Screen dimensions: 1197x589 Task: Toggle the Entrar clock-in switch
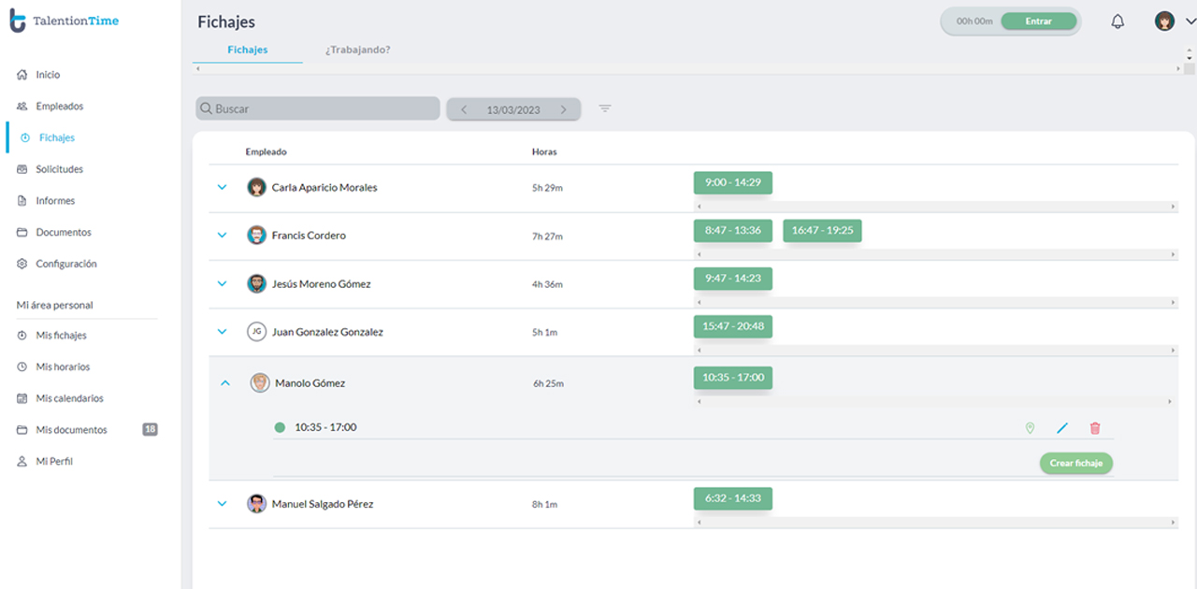(x=1038, y=22)
